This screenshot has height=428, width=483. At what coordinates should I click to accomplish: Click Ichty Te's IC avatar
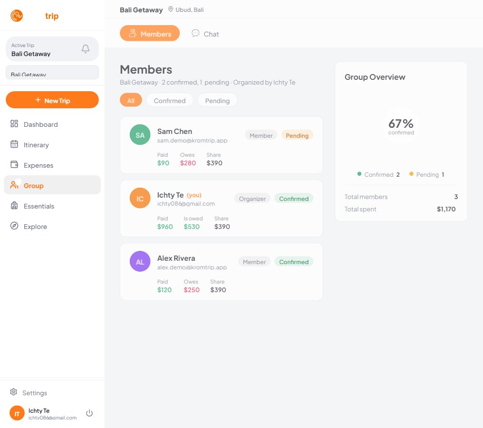tap(140, 198)
